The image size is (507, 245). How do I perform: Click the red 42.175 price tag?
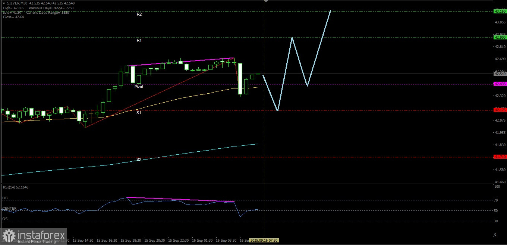coord(500,110)
